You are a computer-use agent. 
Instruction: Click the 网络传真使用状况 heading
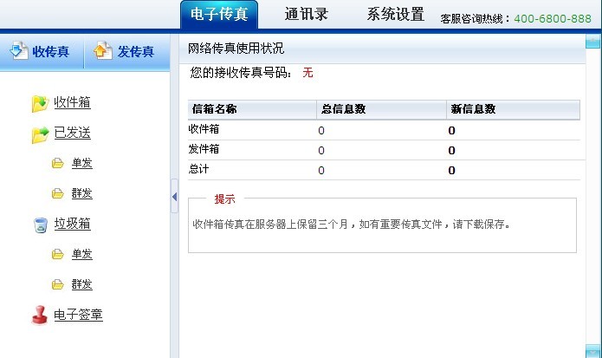236,48
